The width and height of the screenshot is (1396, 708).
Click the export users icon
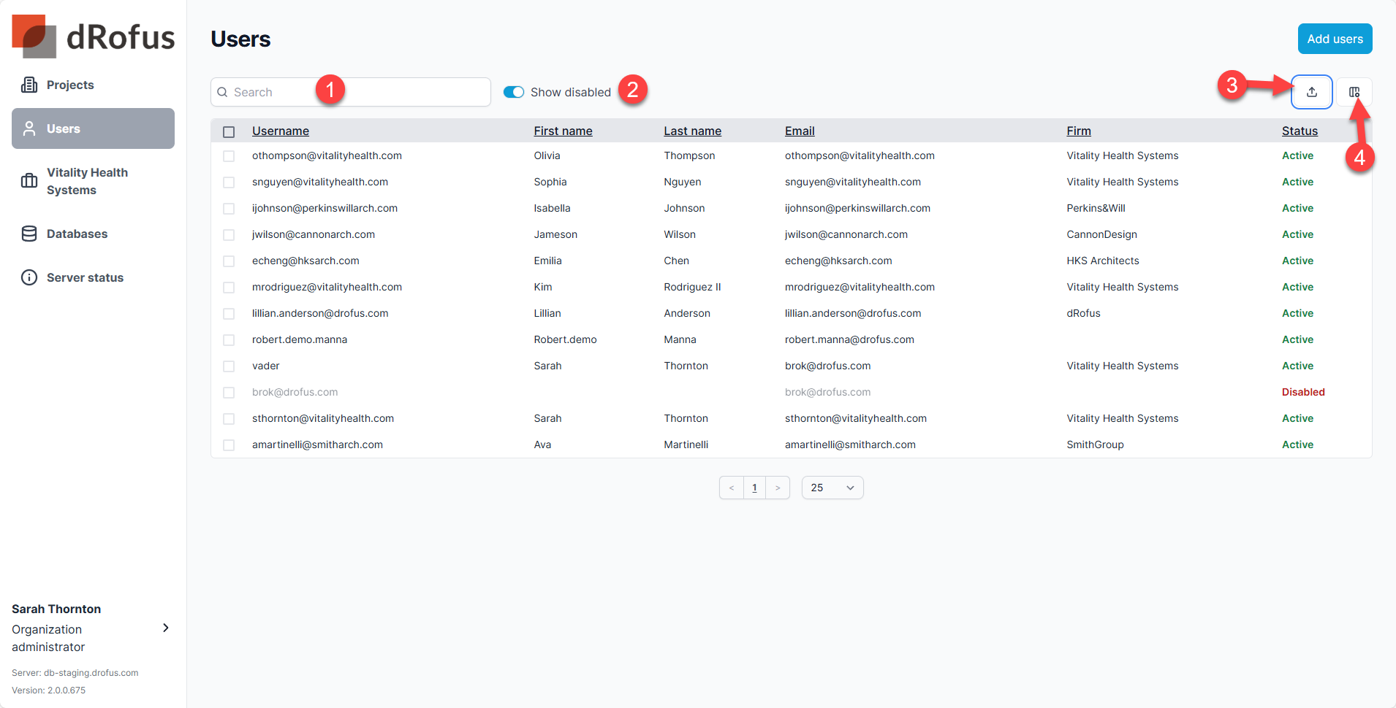[x=1311, y=92]
